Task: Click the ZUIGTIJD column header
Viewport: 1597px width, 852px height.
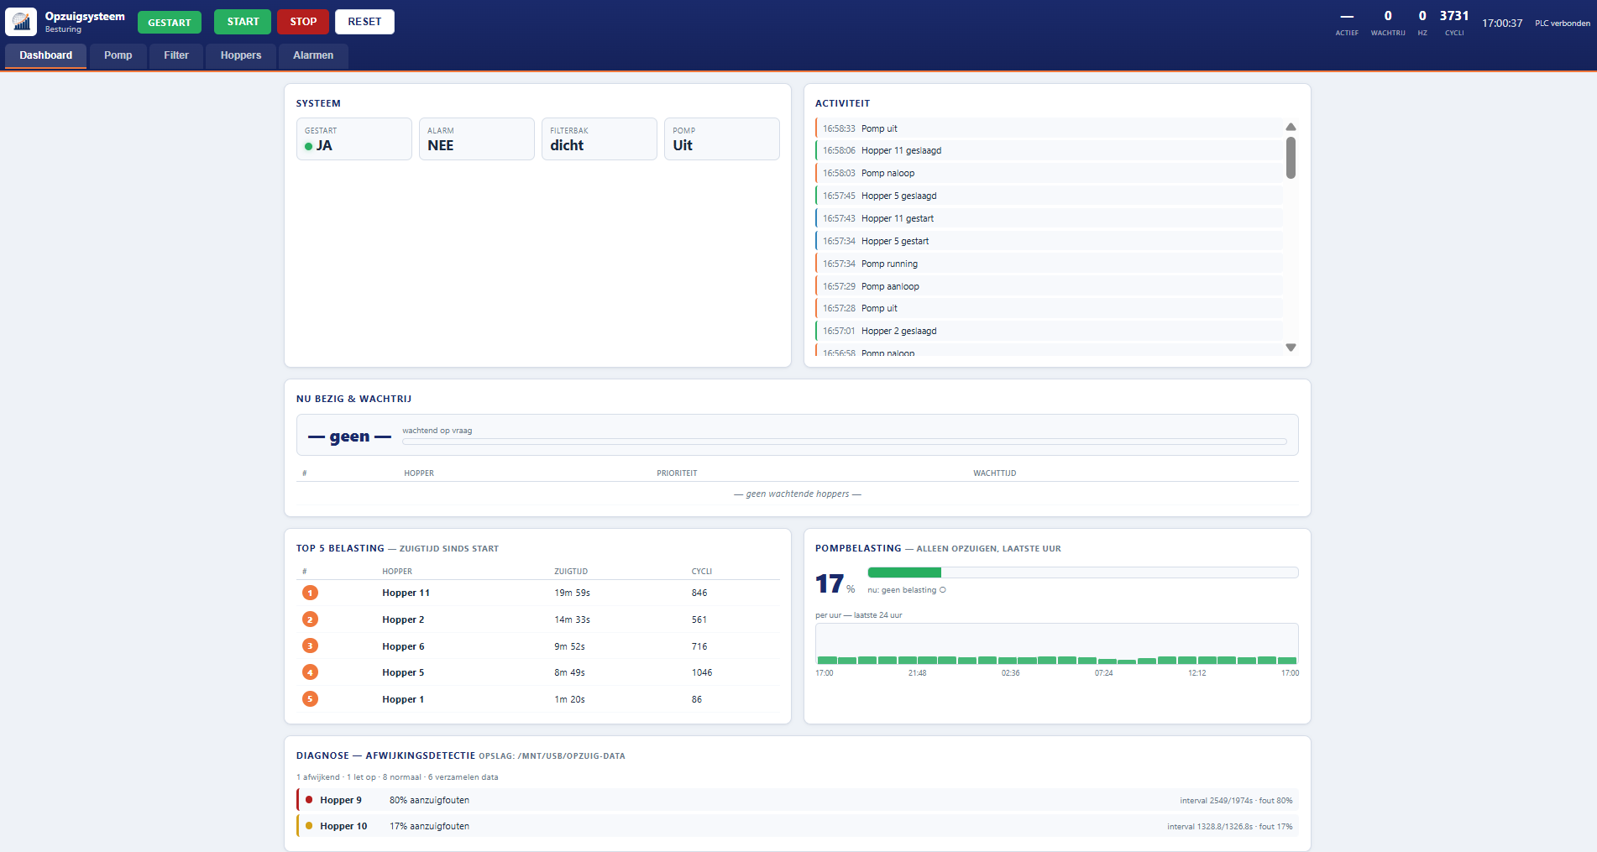Action: tap(571, 572)
